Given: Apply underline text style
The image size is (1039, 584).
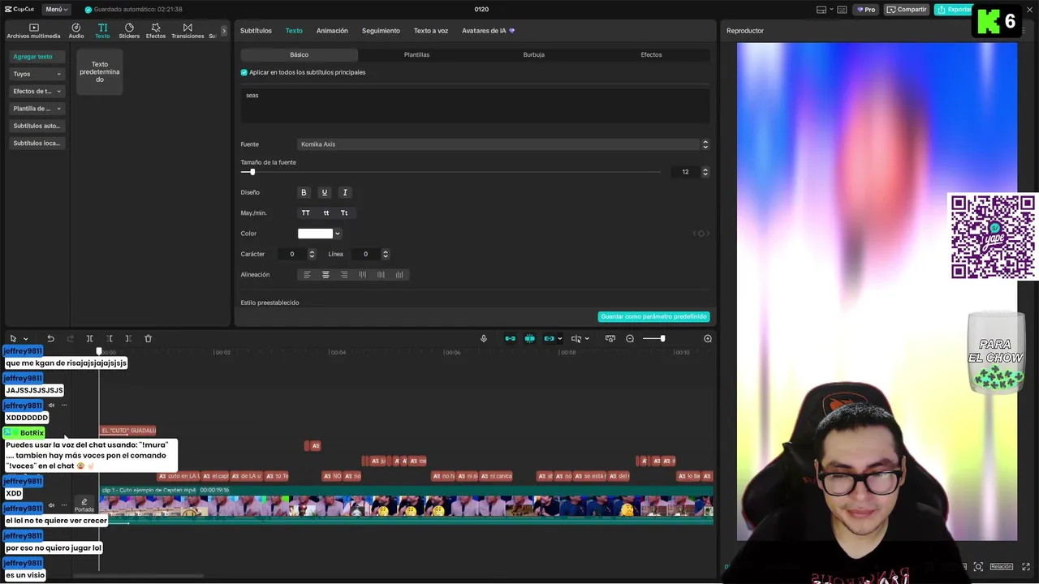Looking at the screenshot, I should [324, 192].
